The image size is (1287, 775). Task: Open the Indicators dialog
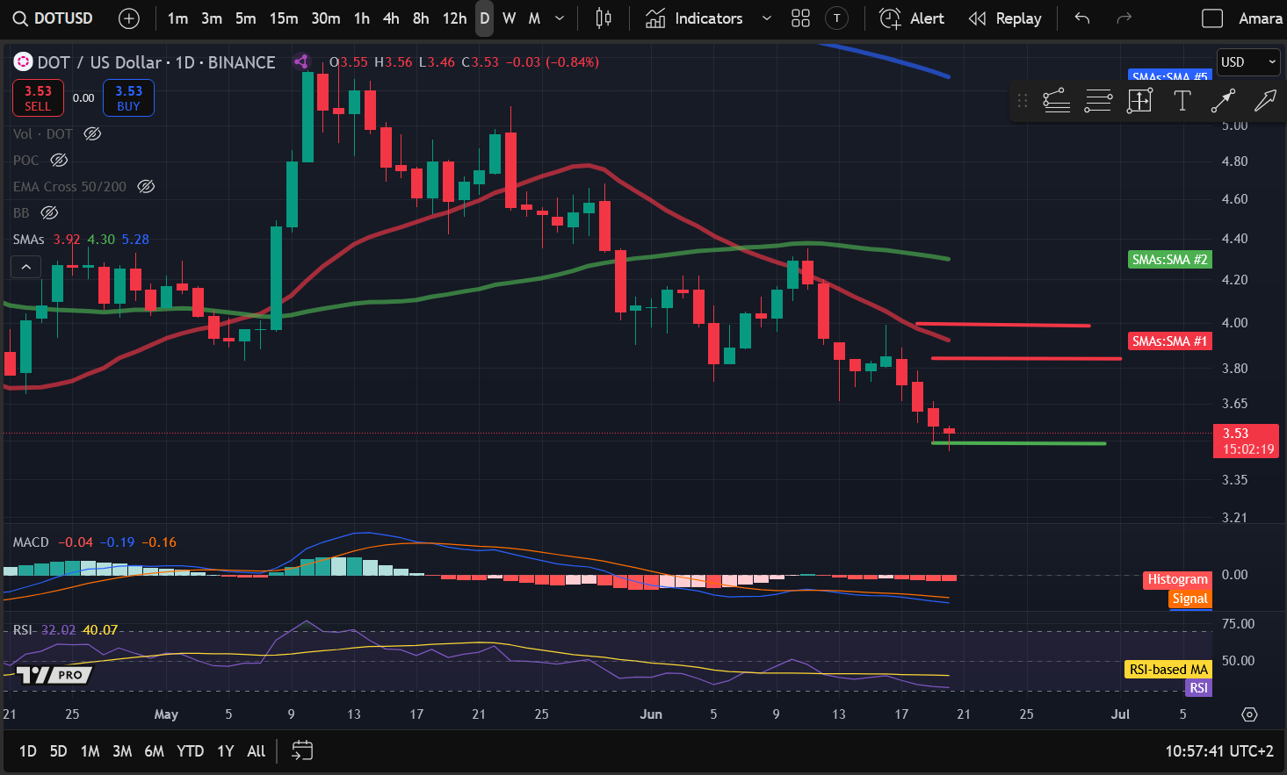(694, 18)
